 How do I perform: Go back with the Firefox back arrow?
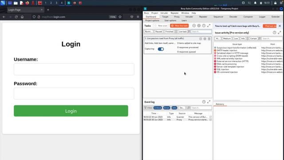point(4,17)
